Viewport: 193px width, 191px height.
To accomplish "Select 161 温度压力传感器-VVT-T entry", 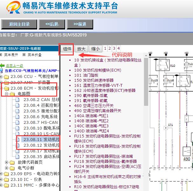I will tap(98, 86).
